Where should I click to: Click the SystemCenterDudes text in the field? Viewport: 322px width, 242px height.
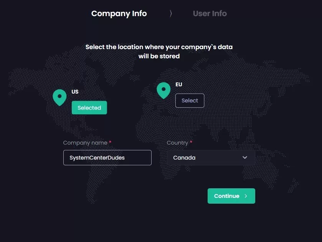(97, 158)
